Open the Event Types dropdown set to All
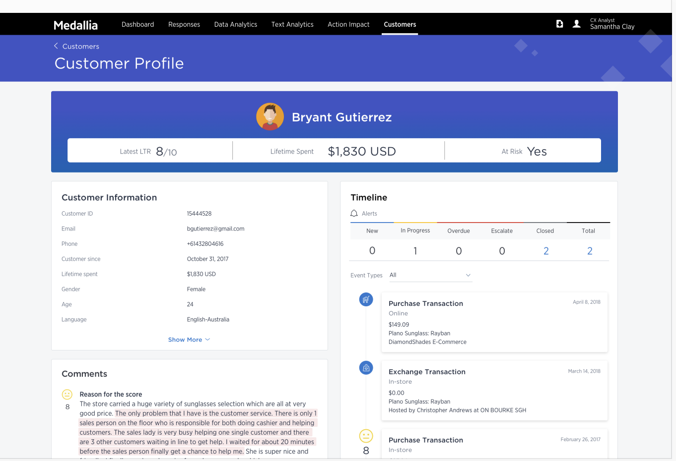Image resolution: width=676 pixels, height=461 pixels. click(429, 275)
